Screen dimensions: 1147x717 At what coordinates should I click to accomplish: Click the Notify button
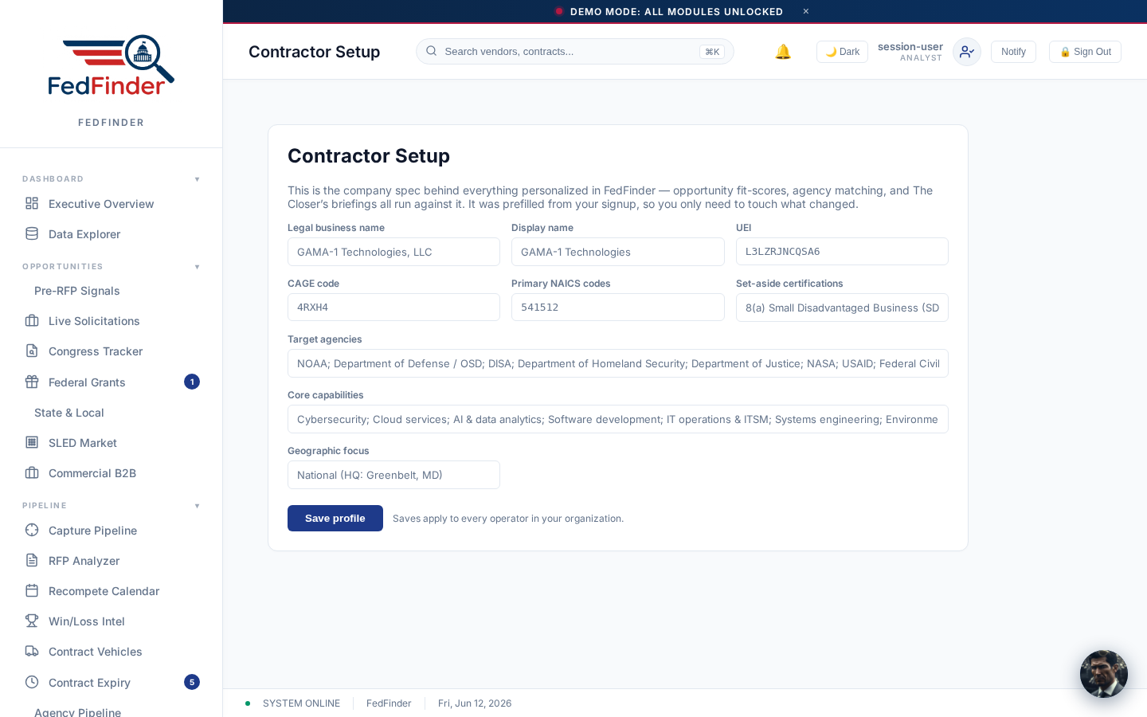[1013, 52]
